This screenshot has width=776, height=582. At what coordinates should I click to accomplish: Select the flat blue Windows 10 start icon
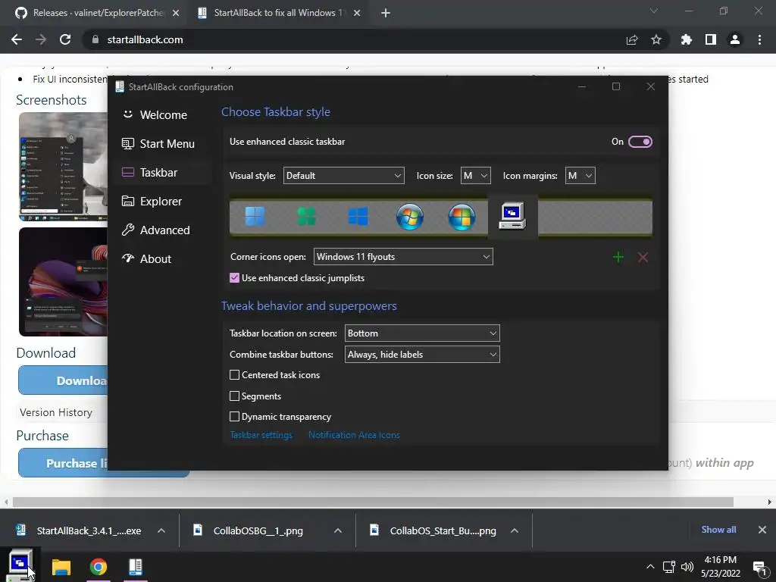[358, 217]
